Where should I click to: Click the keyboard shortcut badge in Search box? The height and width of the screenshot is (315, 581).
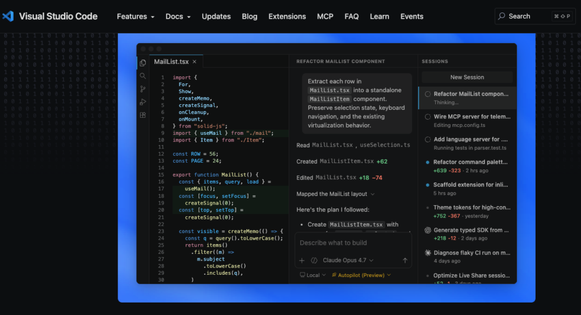point(562,16)
